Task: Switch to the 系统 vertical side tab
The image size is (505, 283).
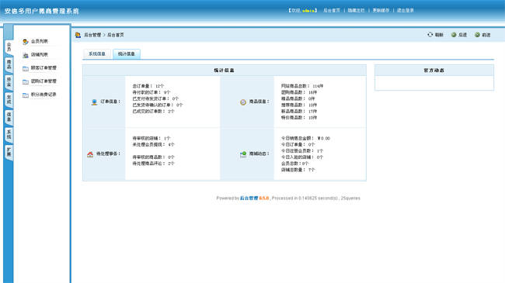Action: click(9, 134)
